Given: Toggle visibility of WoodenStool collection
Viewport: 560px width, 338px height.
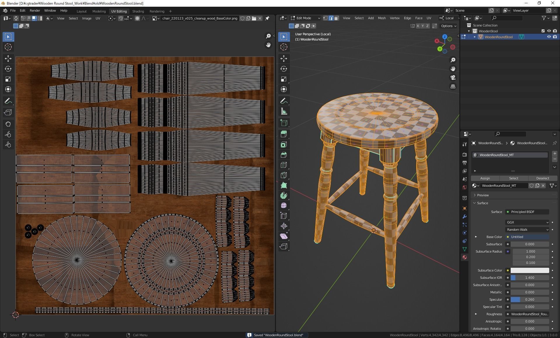Looking at the screenshot, I should pos(549,31).
